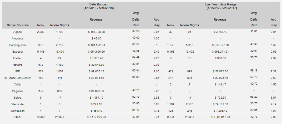Screen dimensions: 282x124
Task: Select the Agoda source row label
Action: pos(18,32)
